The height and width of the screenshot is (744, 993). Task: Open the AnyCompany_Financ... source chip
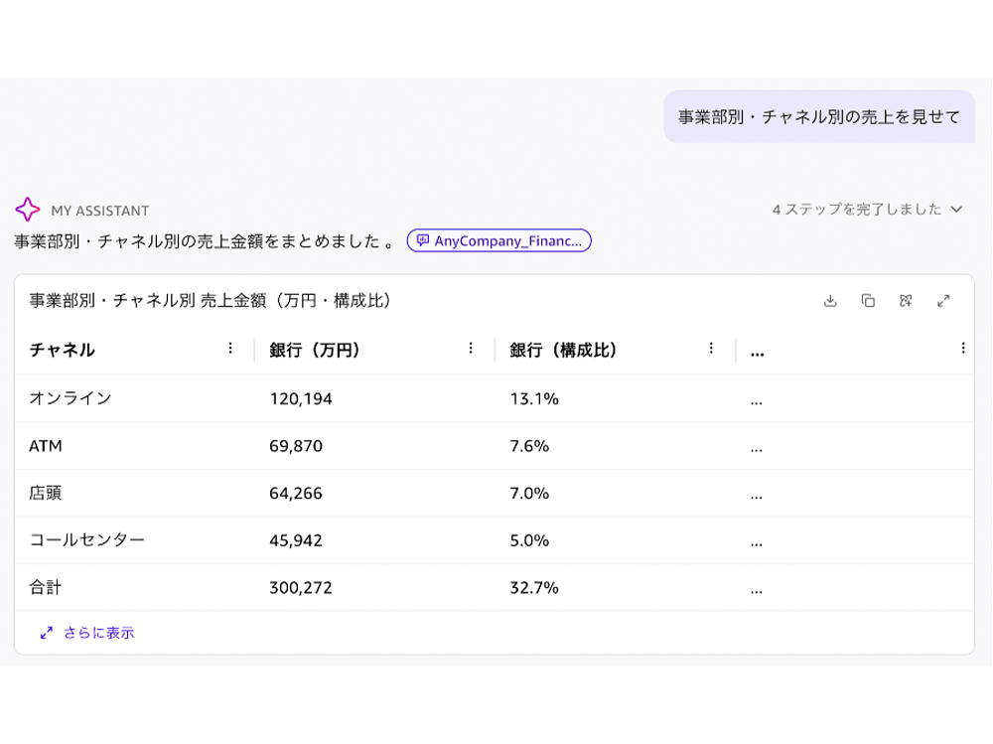point(499,240)
